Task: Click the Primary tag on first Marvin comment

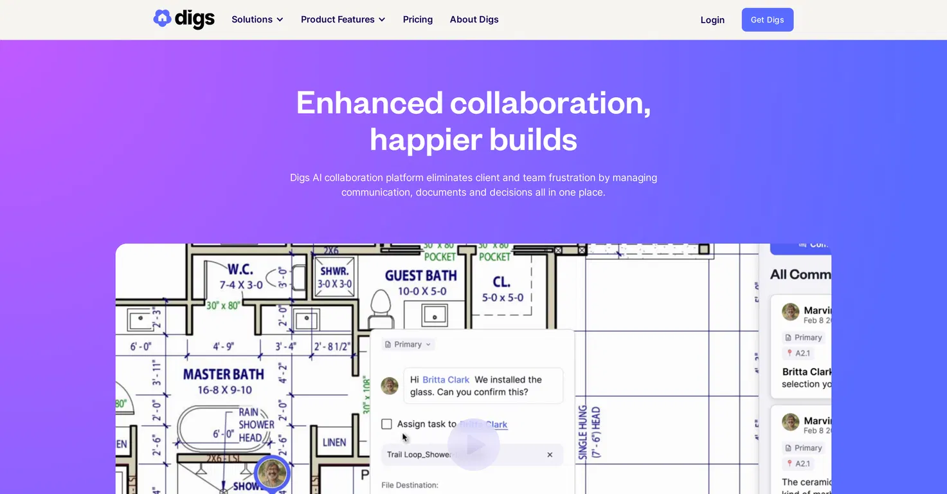Action: [x=804, y=337]
